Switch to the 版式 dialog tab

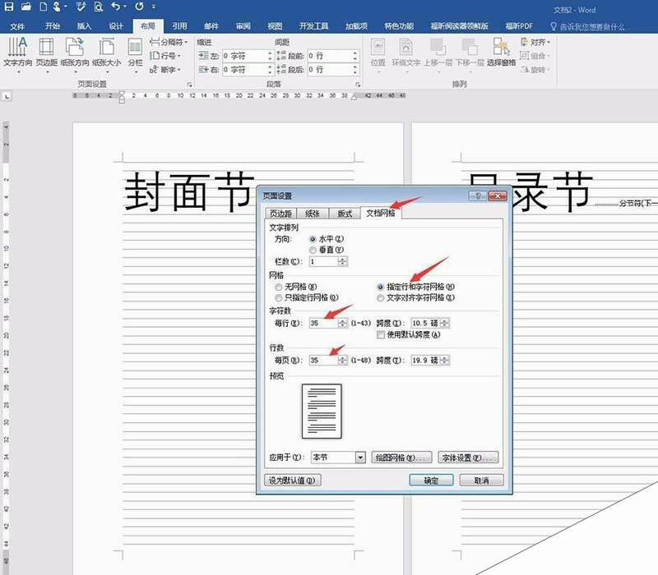pos(345,214)
